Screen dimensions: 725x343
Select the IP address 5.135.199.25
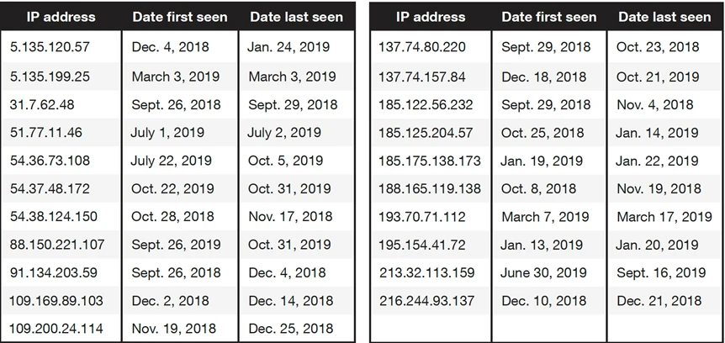50,77
